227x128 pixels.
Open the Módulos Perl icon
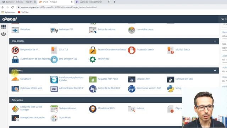[132, 79]
